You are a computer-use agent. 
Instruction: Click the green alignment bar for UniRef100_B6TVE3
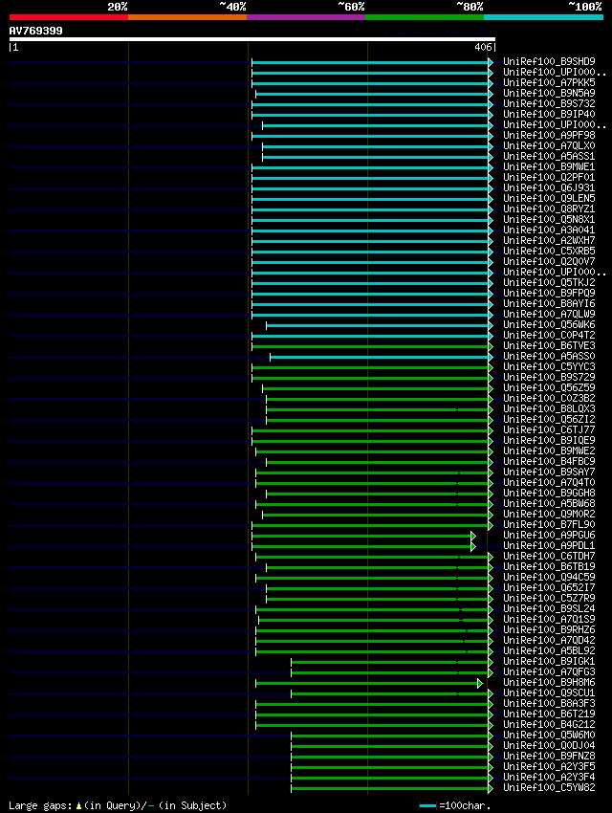tap(370, 347)
